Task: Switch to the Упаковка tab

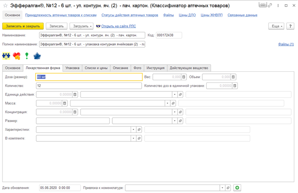Action: tap(73, 68)
